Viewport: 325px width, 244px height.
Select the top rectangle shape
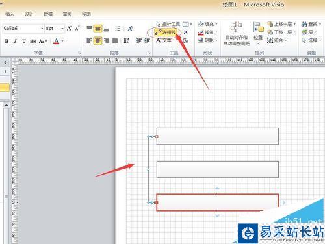(x=218, y=136)
